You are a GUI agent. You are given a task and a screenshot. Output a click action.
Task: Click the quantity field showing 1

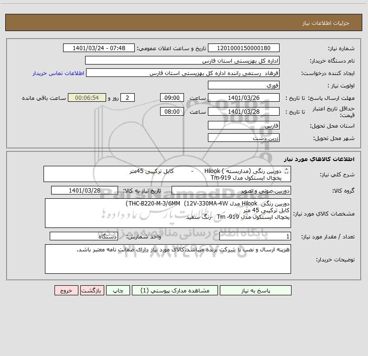[255, 236]
